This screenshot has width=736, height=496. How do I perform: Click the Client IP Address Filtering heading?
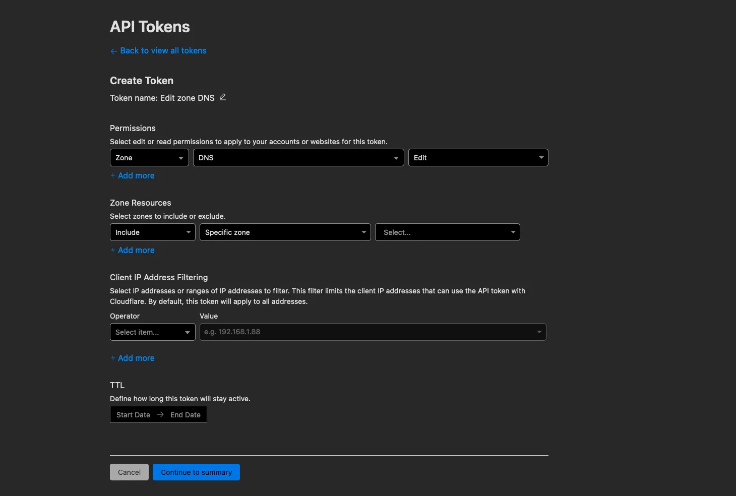(x=159, y=277)
